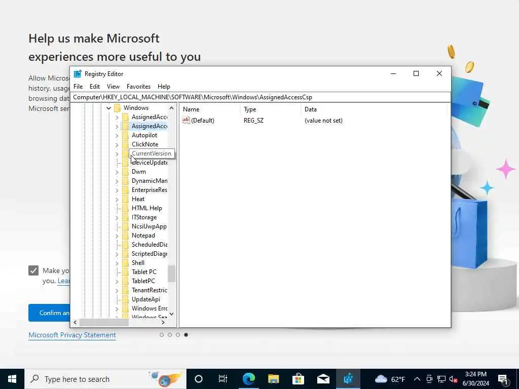Click the Heat folder icon

(125, 199)
